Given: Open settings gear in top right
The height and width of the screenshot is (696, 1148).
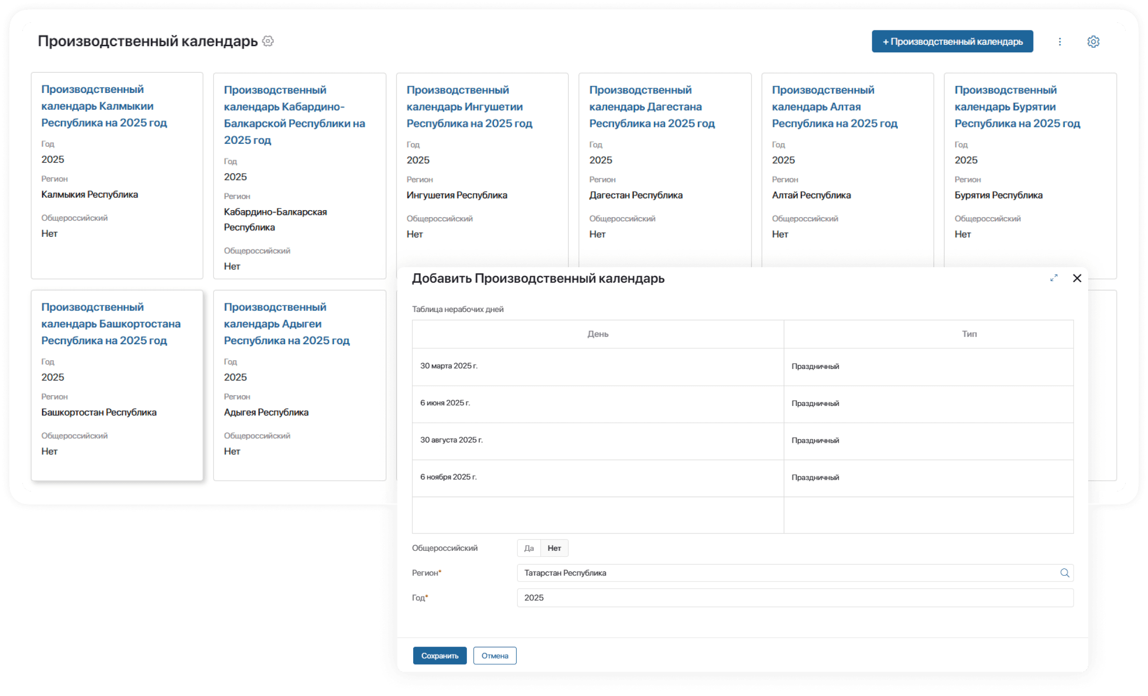Looking at the screenshot, I should [x=1093, y=42].
